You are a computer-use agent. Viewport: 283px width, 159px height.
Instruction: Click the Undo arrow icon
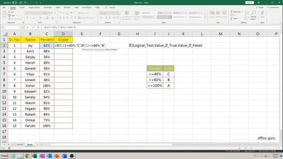[25, 3]
